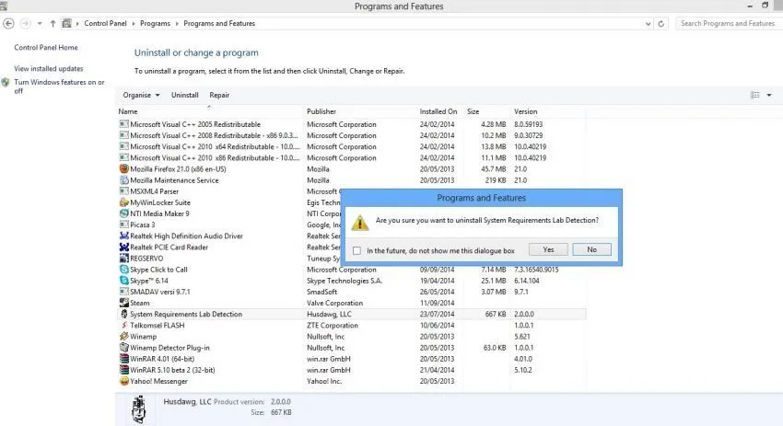Click Valve Corporation publisher cell
This screenshot has width=783, height=426.
click(334, 303)
